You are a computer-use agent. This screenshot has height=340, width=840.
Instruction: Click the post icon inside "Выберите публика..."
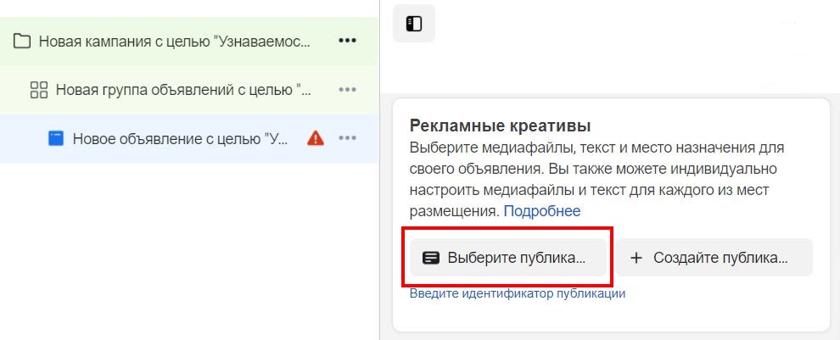coord(431,258)
